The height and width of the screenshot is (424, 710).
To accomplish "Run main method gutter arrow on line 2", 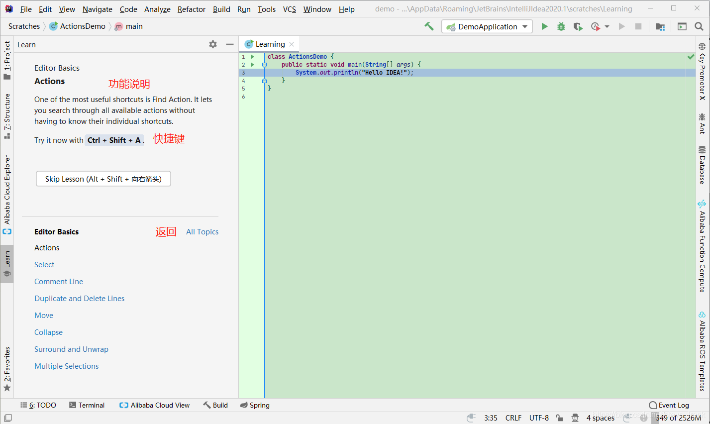I will point(253,65).
